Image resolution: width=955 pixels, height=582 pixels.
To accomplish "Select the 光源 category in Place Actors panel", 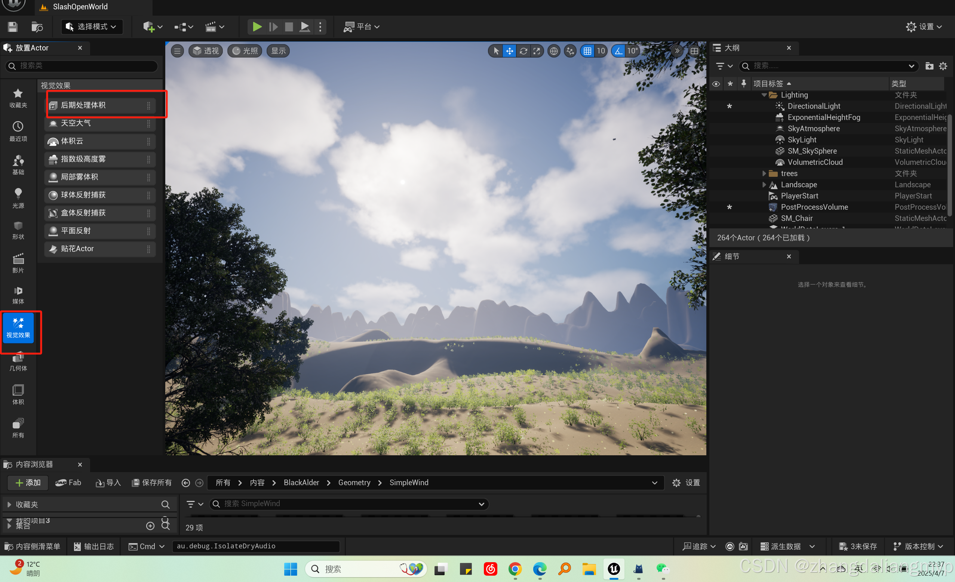I will 18,198.
